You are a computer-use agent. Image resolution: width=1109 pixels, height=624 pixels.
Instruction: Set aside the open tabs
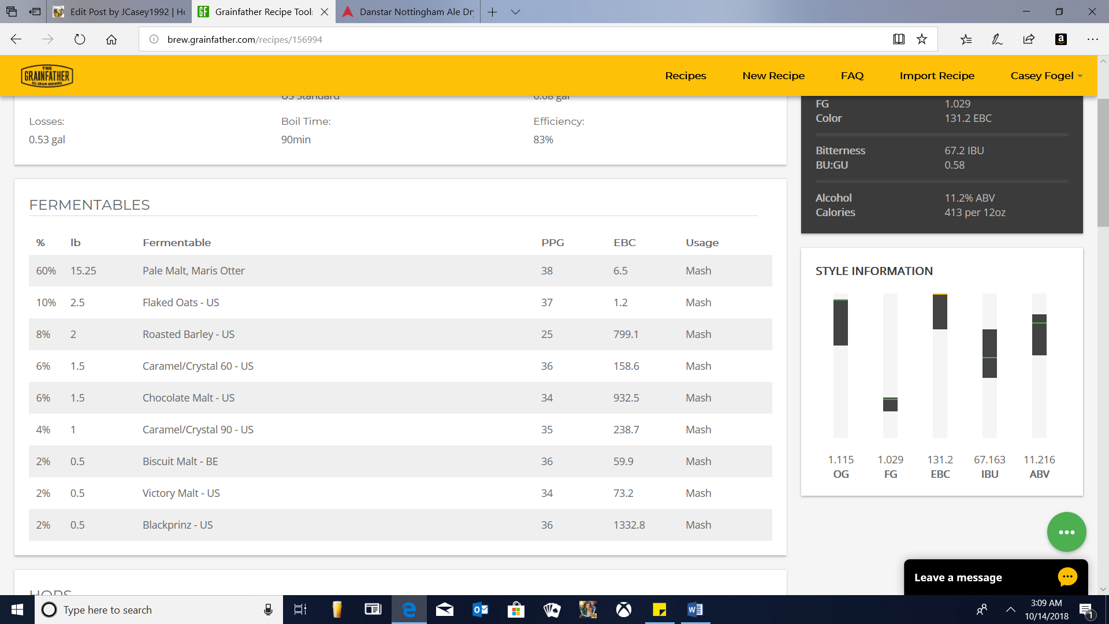click(35, 12)
